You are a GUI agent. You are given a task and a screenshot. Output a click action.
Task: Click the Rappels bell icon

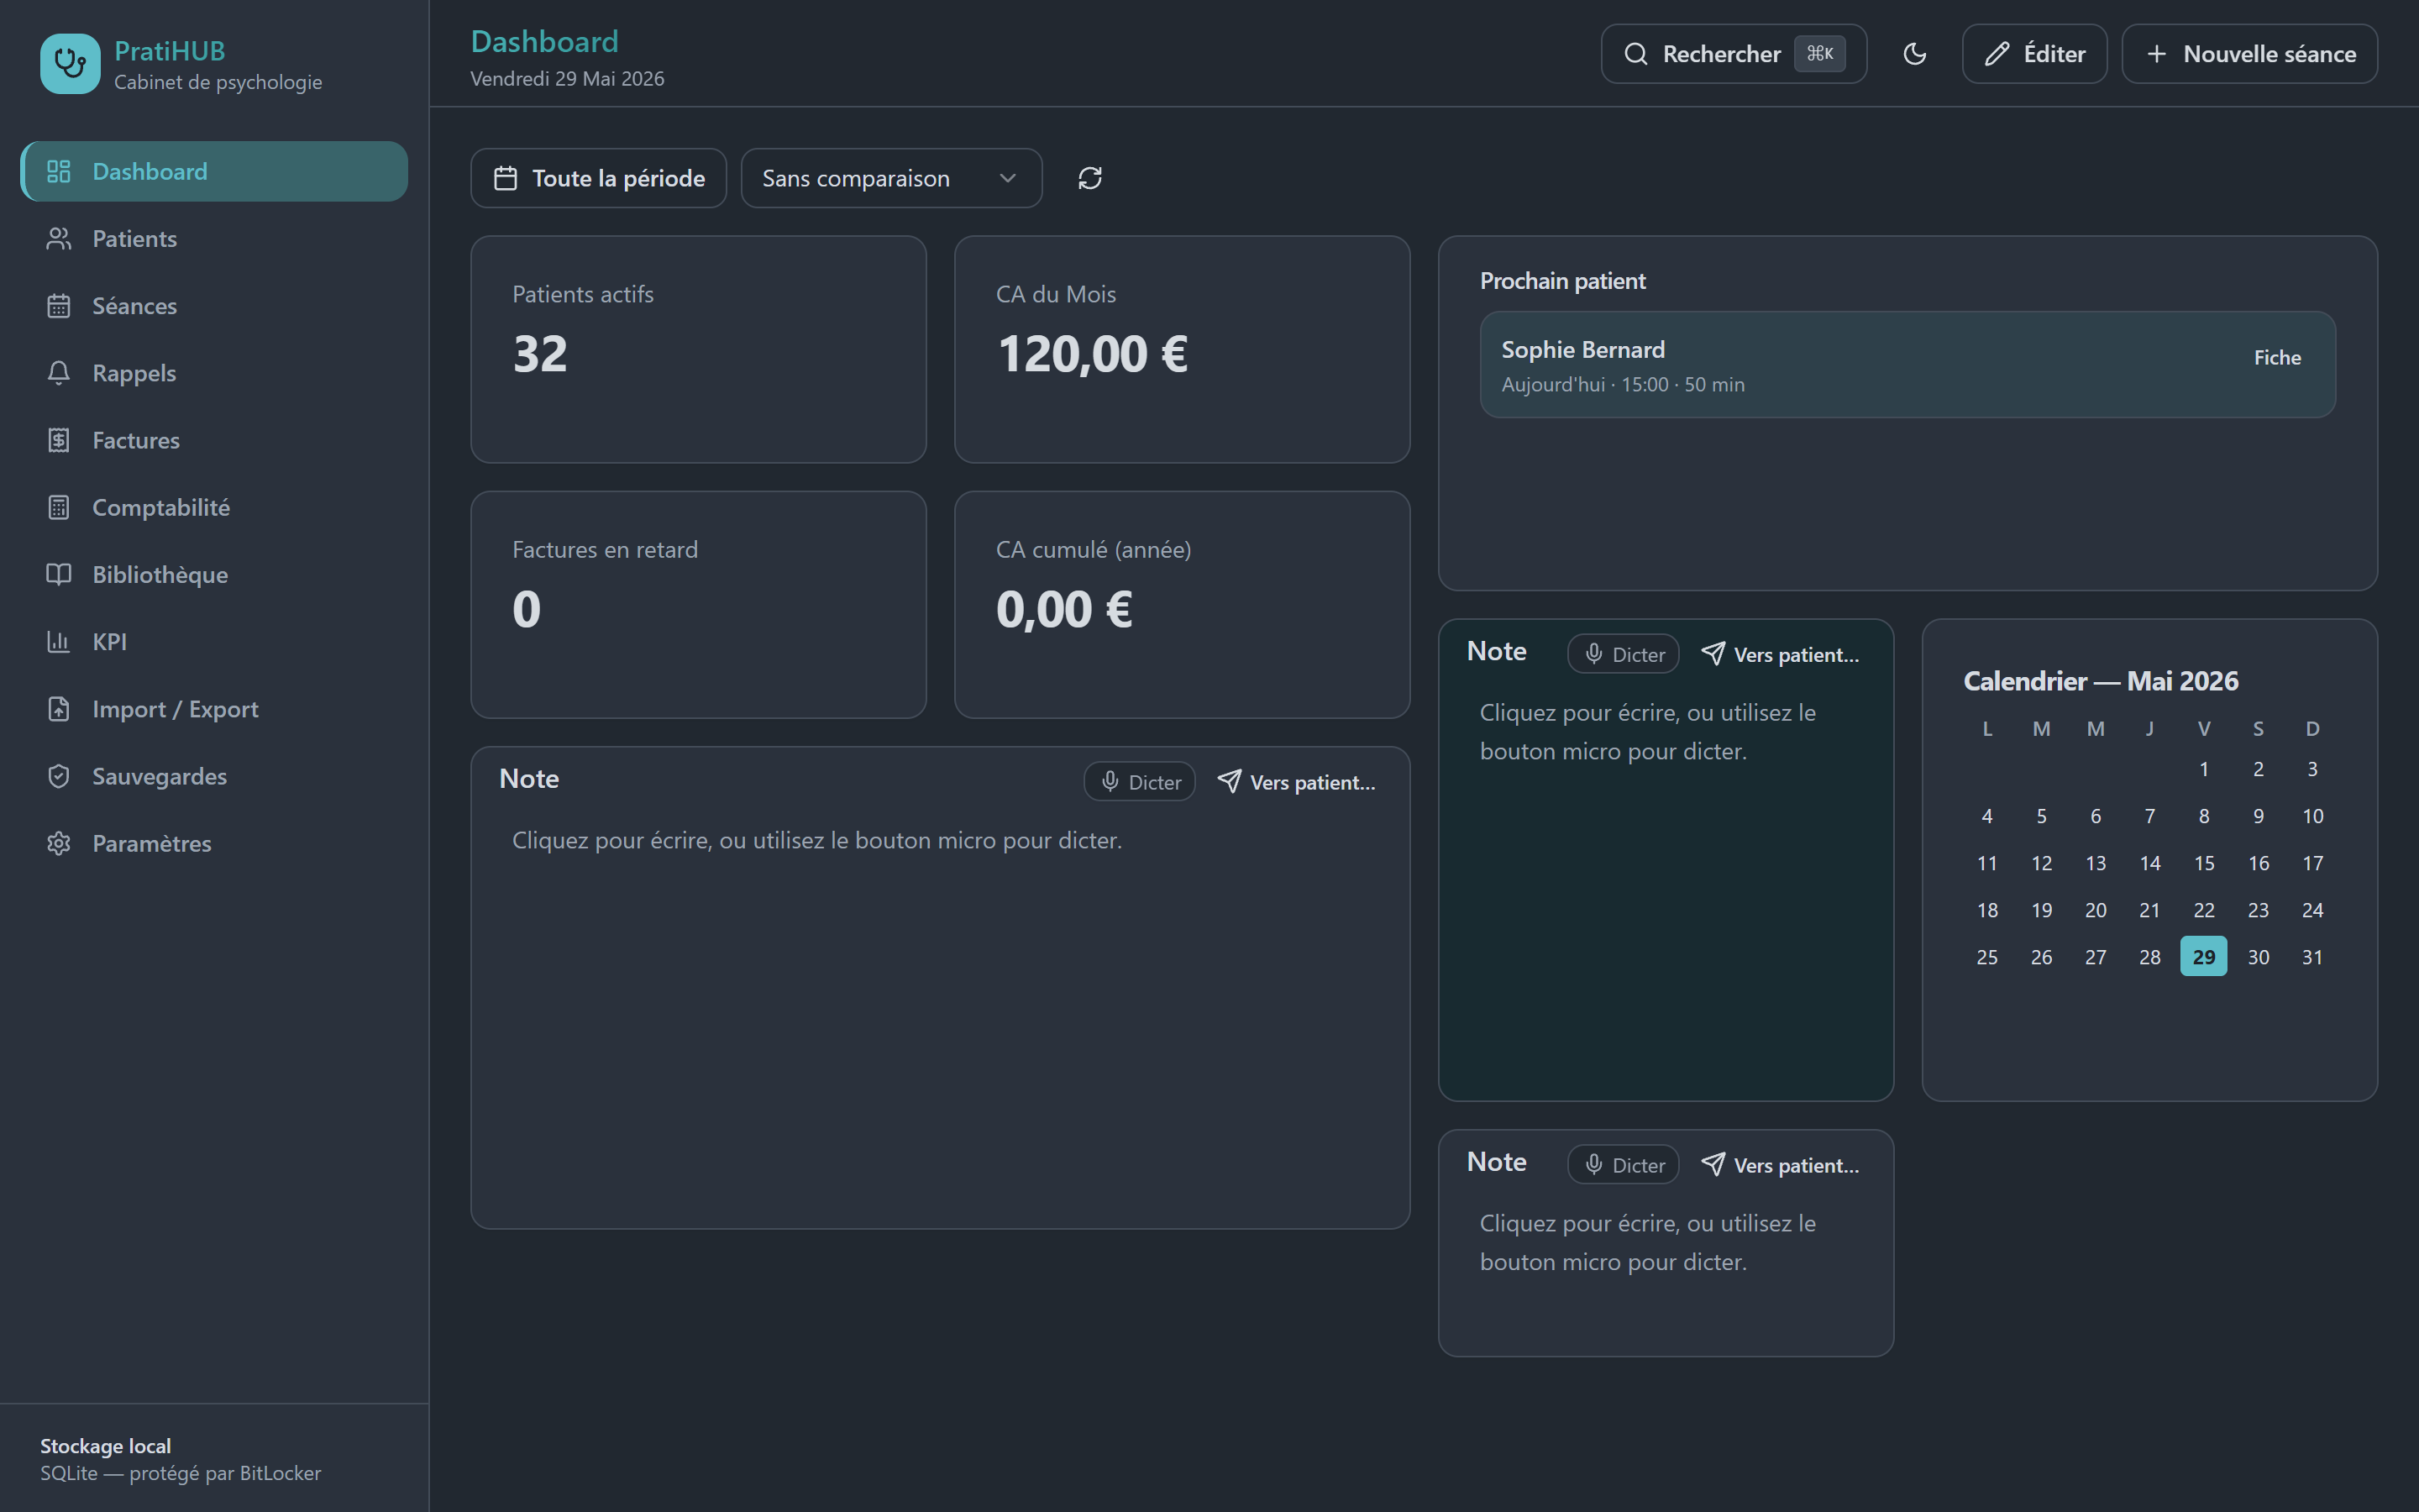pyautogui.click(x=59, y=372)
